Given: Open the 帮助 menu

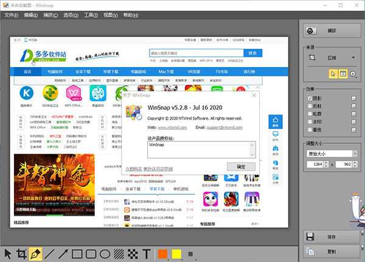Looking at the screenshot, I should (x=131, y=15).
